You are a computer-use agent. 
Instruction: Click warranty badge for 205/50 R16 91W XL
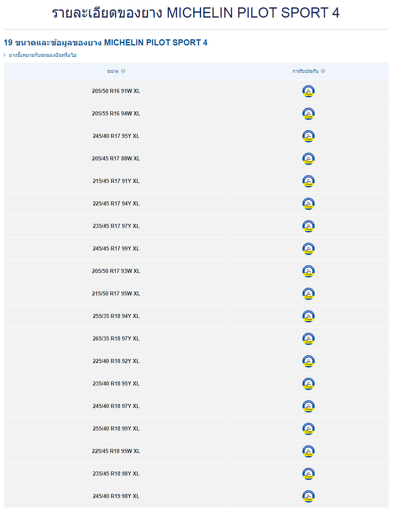tap(309, 91)
